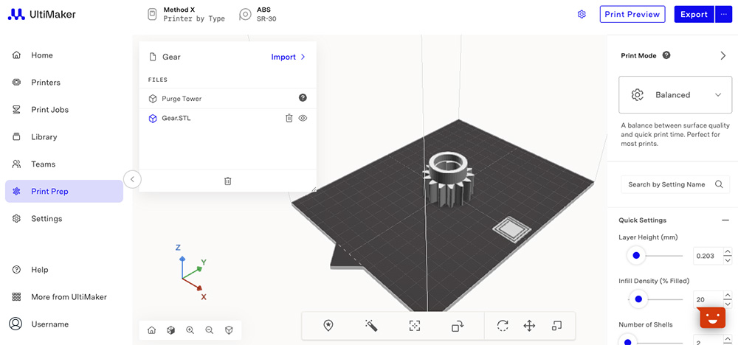The height and width of the screenshot is (345, 738).
Task: Open Purge Tower help icon
Action: 303,98
